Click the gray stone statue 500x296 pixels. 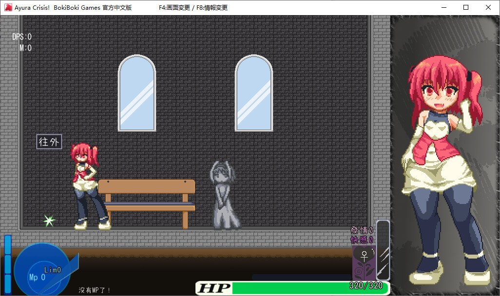(223, 195)
